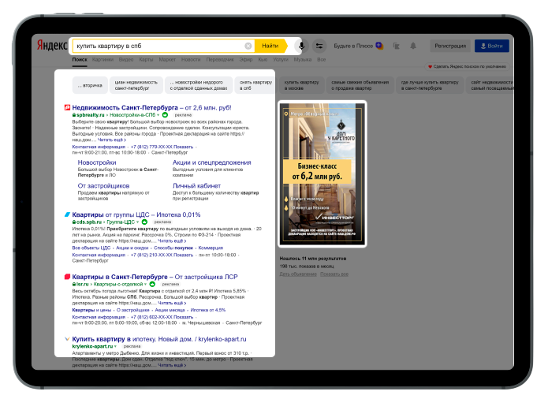Expand the krylenko-apart.ru dropdown arrow
This screenshot has width=548, height=410.
click(x=115, y=346)
